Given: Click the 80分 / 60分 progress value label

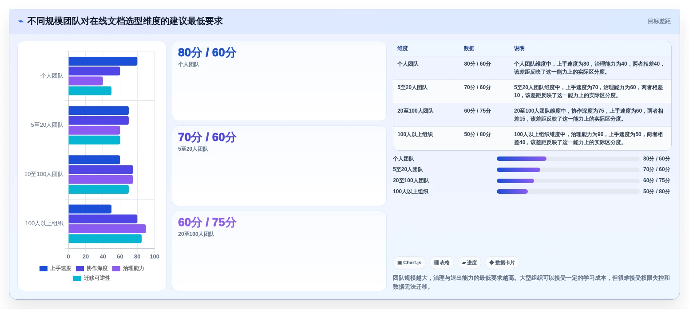Looking at the screenshot, I should coord(657,159).
